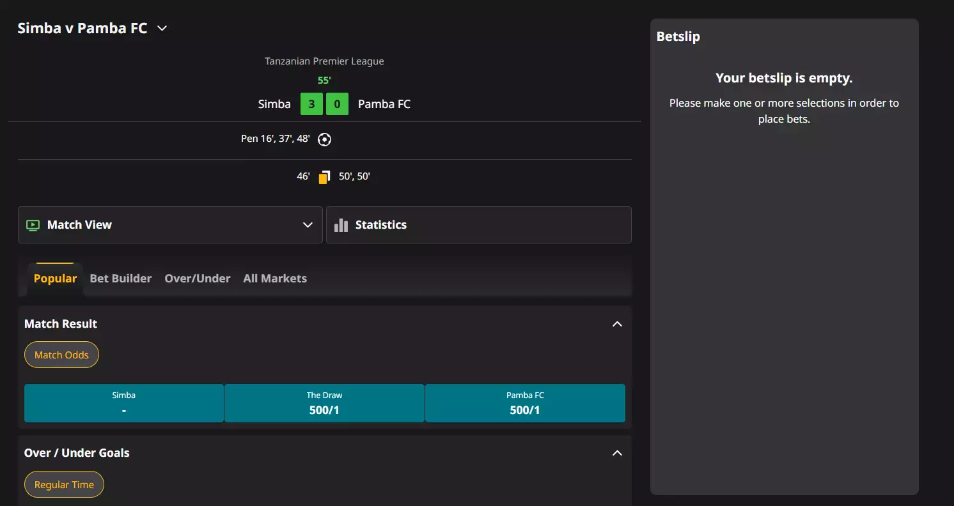Toggle the Regular Time filter pill
The height and width of the screenshot is (506, 954).
(64, 485)
